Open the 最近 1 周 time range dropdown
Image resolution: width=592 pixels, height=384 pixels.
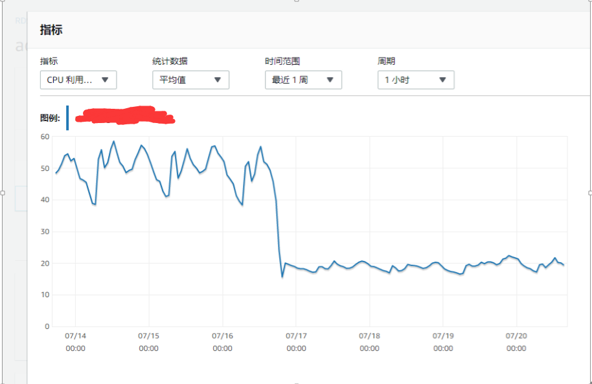303,80
